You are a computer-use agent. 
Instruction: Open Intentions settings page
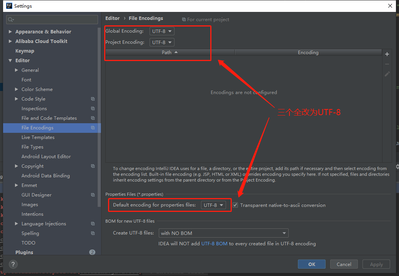tap(32, 214)
